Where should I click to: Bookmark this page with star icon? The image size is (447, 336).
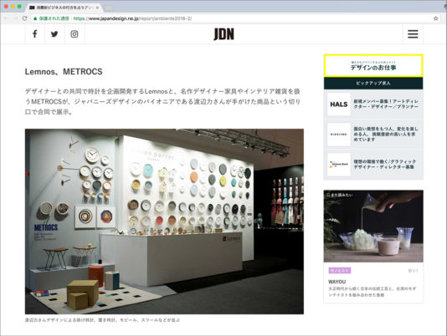pyautogui.click(x=435, y=18)
